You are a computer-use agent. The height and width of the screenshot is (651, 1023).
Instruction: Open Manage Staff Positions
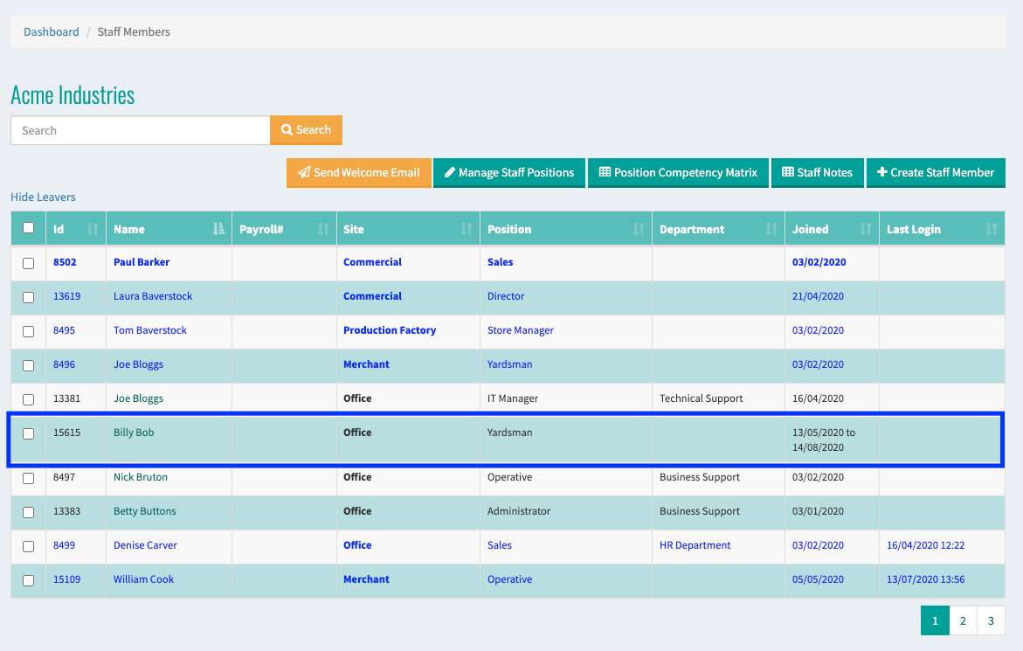tap(509, 173)
